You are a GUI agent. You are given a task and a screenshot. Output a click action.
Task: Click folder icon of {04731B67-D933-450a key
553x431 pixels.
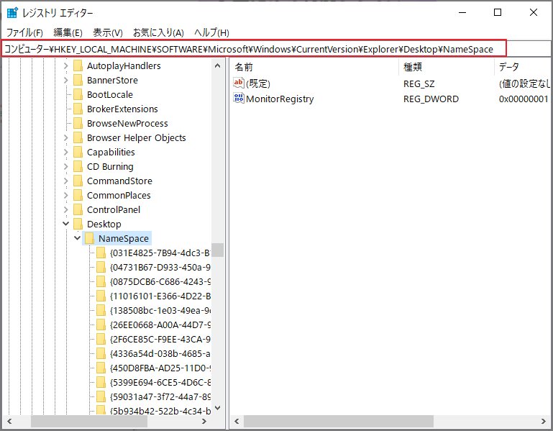[101, 268]
